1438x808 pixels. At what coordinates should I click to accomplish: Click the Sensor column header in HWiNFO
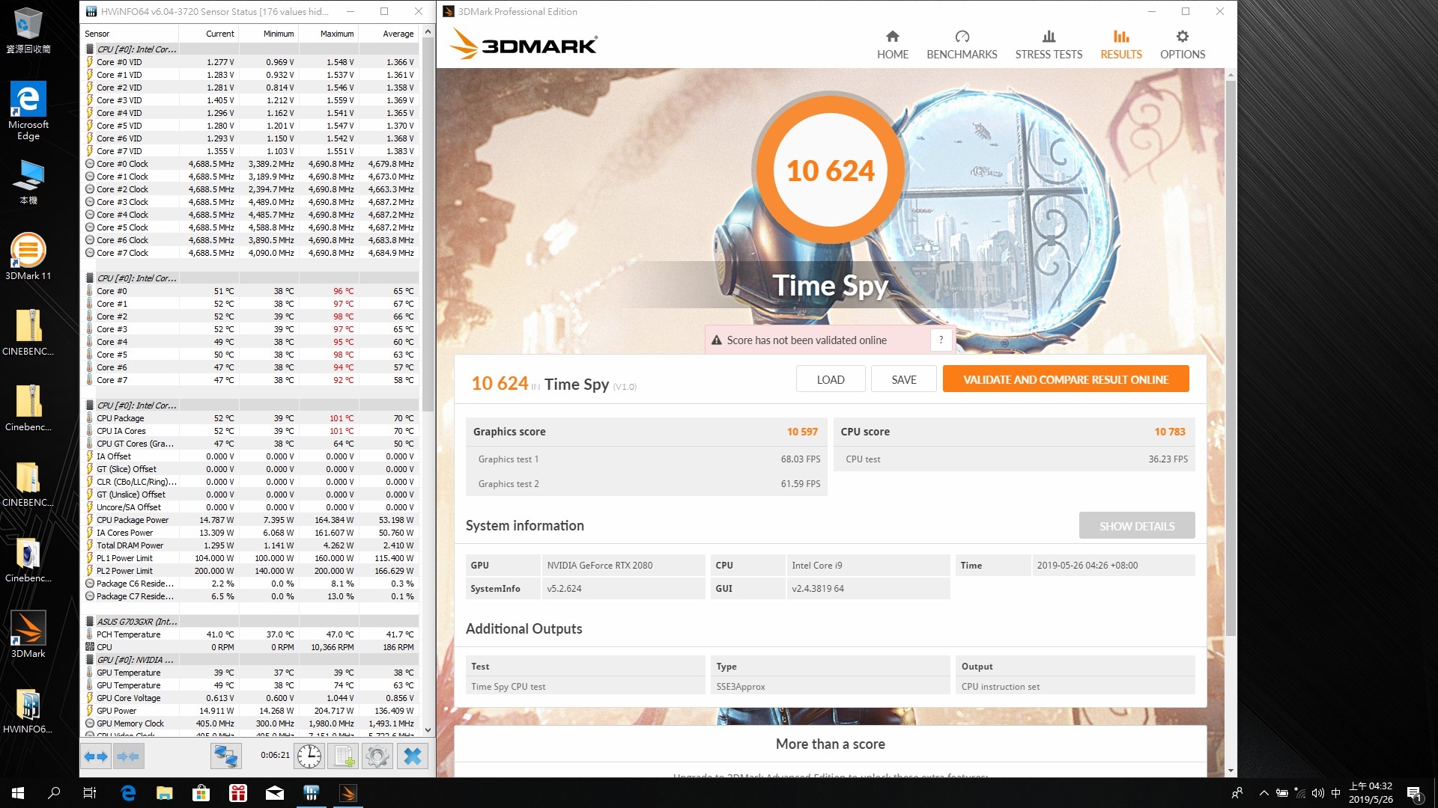click(130, 34)
